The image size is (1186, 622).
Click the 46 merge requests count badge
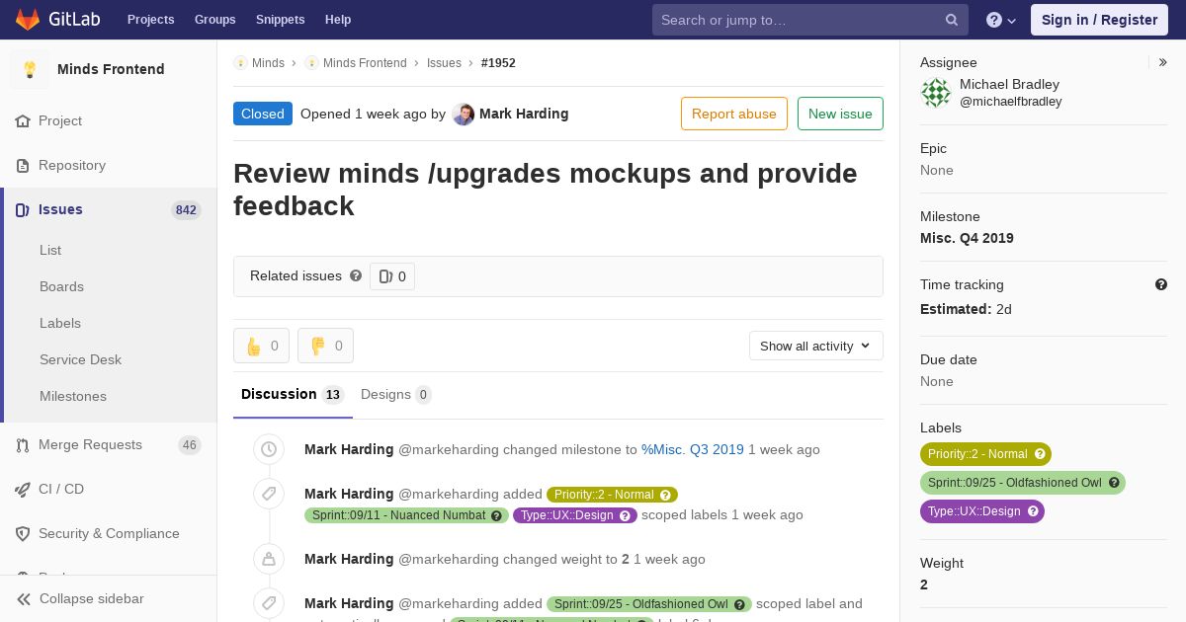(x=189, y=445)
